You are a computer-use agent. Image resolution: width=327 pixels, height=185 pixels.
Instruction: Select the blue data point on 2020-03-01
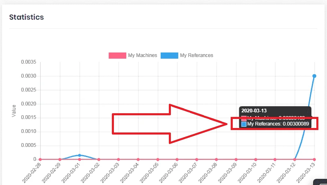[x=79, y=155]
